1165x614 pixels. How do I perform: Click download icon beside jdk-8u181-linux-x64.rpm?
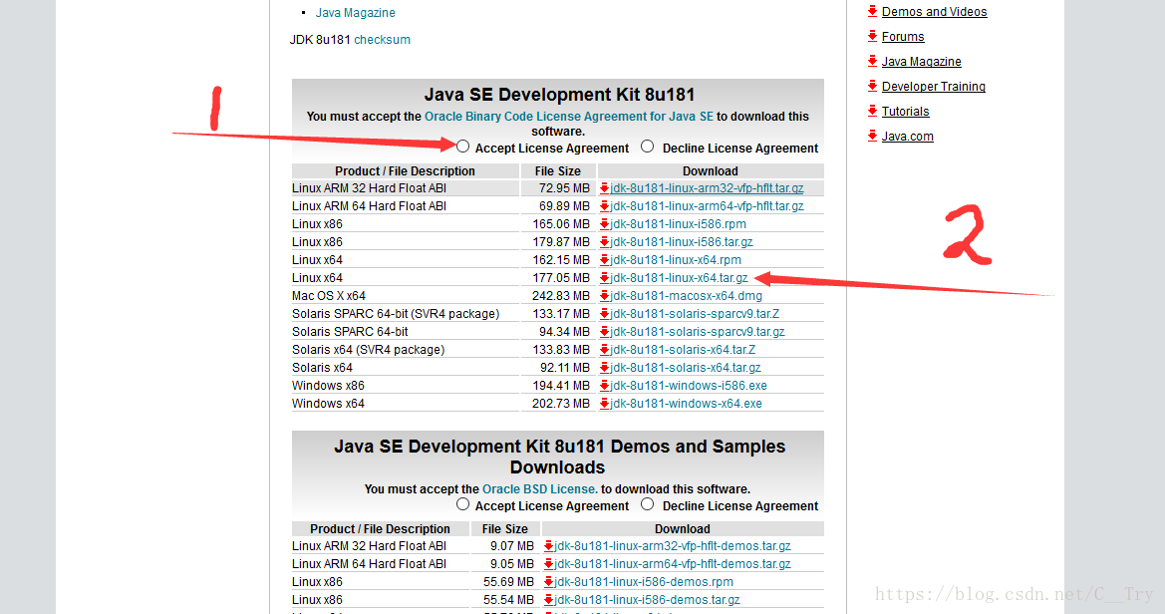605,260
